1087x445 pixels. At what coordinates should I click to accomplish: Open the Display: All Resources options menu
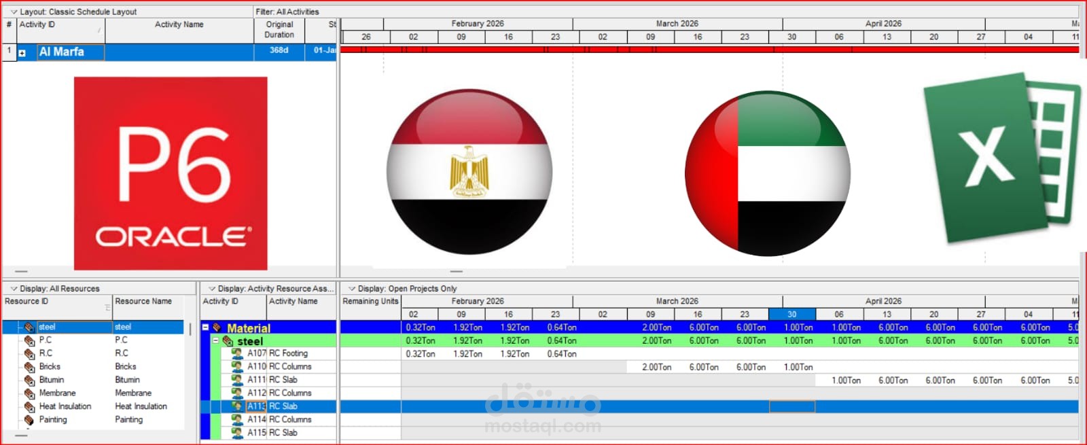coord(14,289)
